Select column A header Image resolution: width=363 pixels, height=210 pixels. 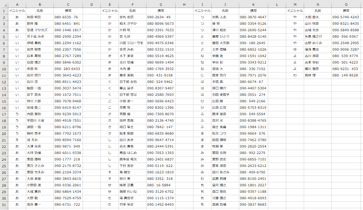(17, 5)
